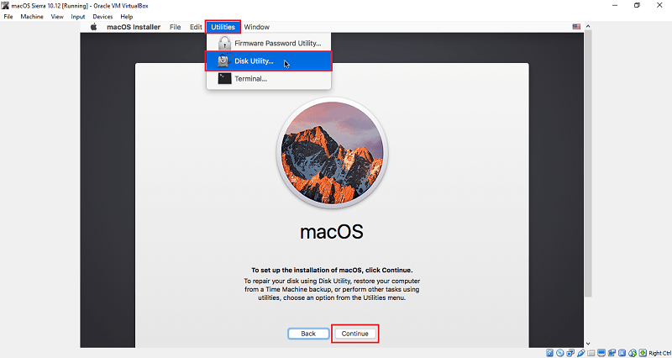Open the VirtualBox View menu
This screenshot has width=672, height=358.
tap(57, 17)
